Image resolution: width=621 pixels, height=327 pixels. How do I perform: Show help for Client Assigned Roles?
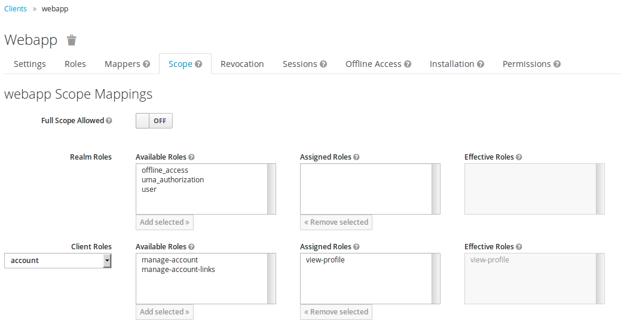[356, 247]
